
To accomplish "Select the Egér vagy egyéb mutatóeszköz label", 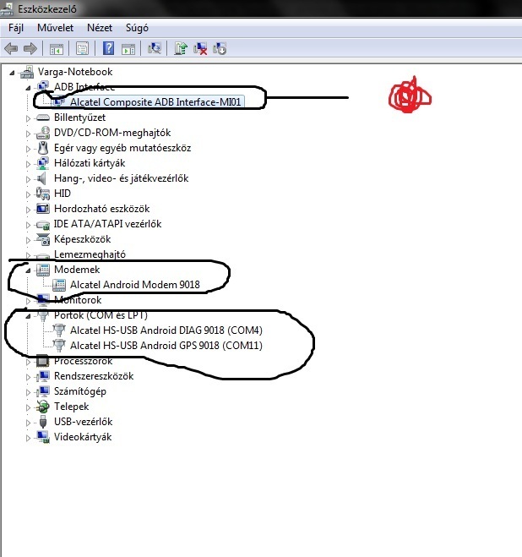I will tap(122, 148).
